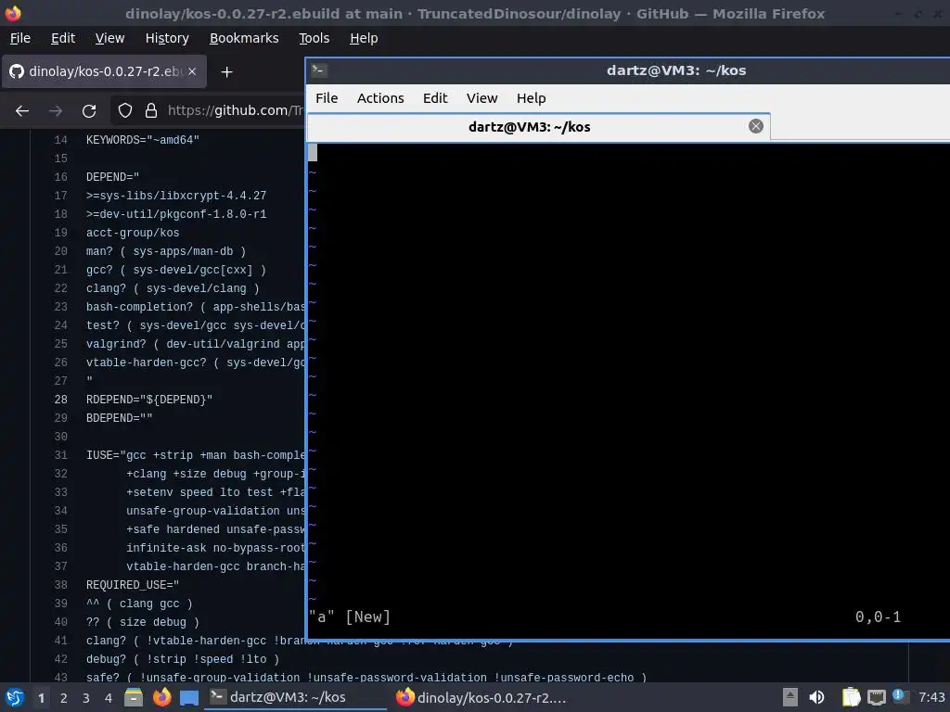Close the dartz@VM3 terminal tab
This screenshot has width=950, height=712.
point(755,126)
